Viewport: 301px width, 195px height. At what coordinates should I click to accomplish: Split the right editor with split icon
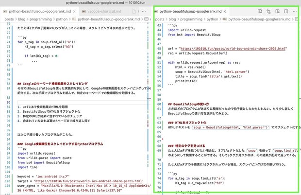(286, 11)
